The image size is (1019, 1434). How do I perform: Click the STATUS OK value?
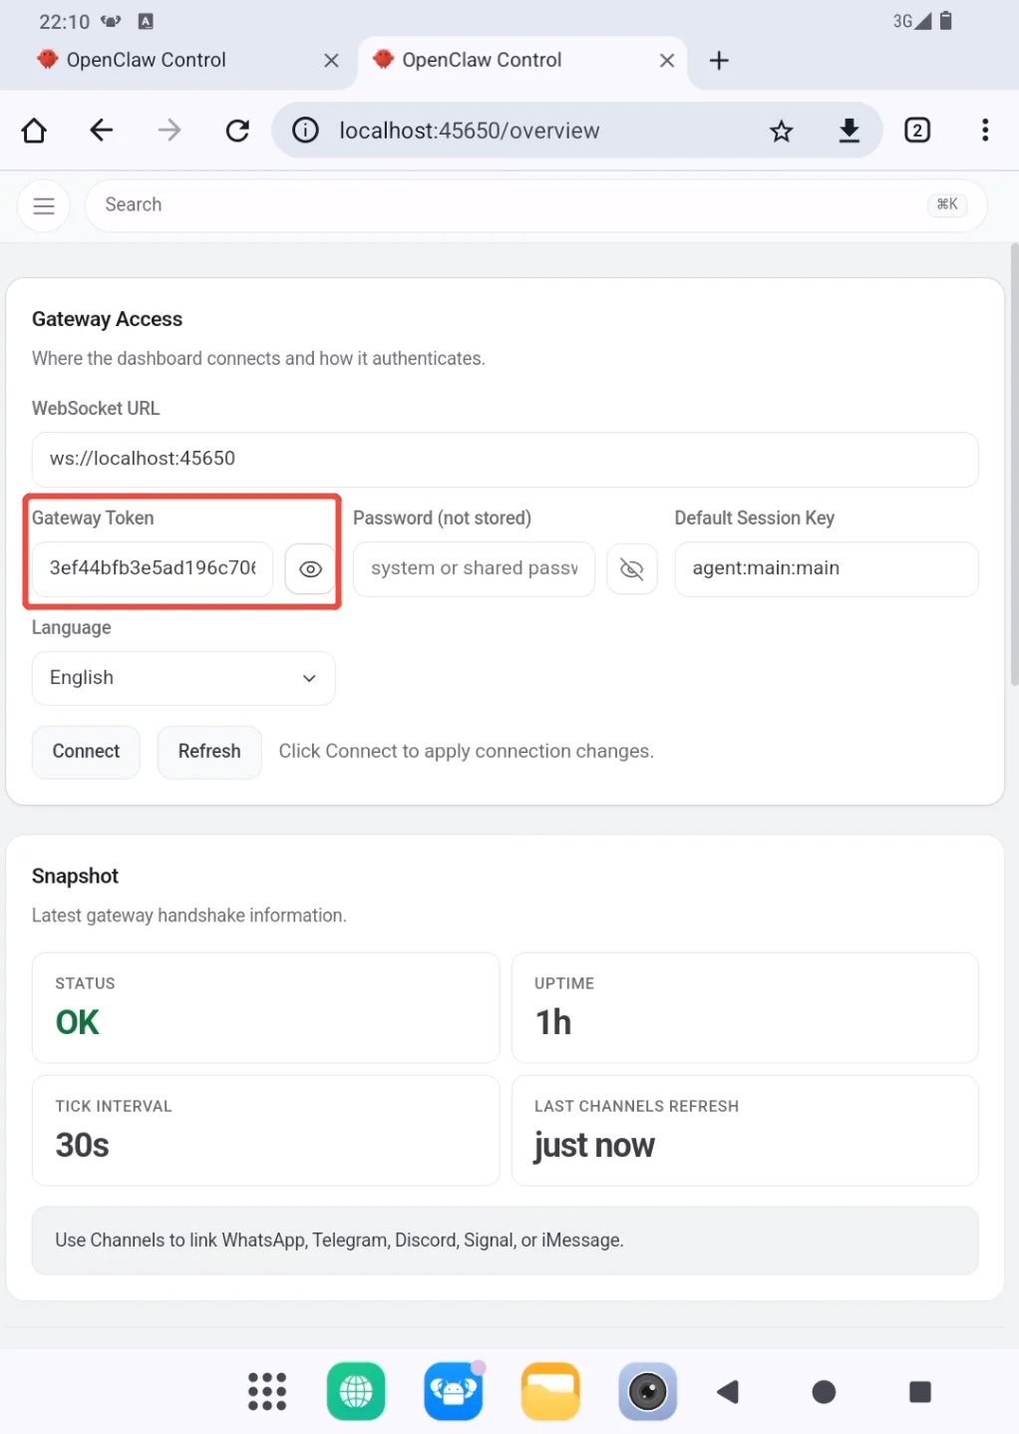tap(77, 1022)
